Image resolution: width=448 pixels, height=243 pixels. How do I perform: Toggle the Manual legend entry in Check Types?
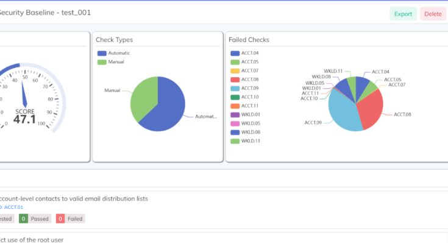tap(111, 62)
